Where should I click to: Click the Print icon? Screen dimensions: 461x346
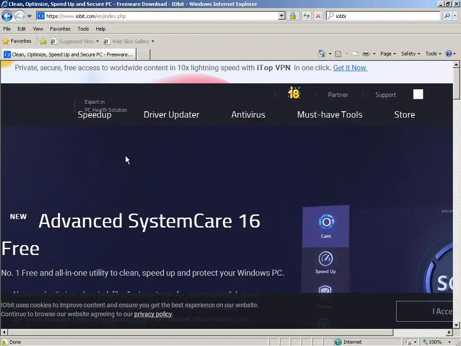click(x=366, y=54)
